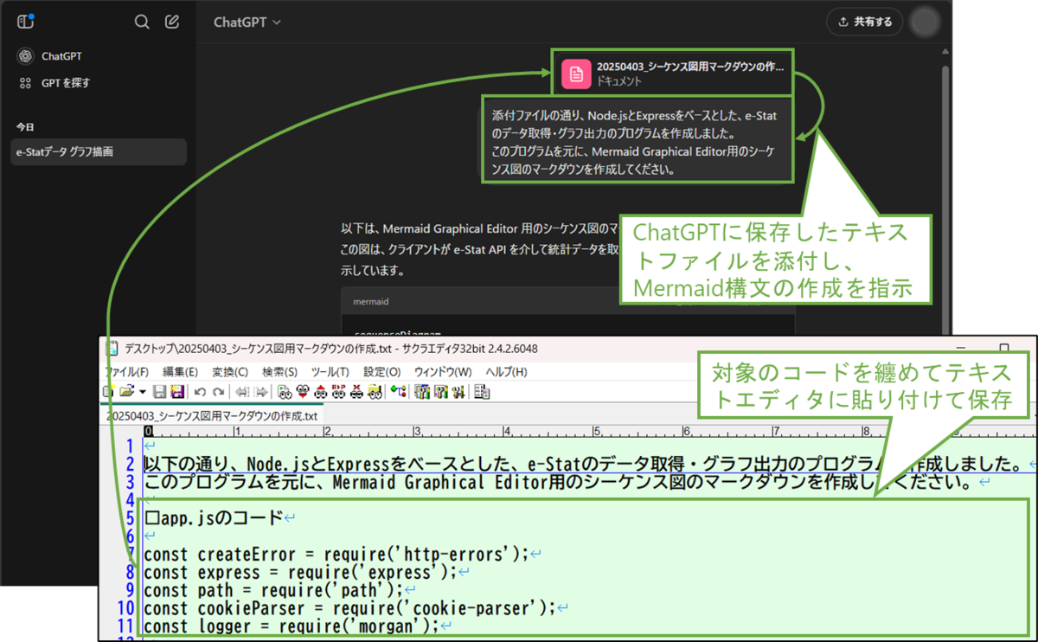The image size is (1038, 642).
Task: Select the 20250403_シーケンス図用 document tab
Action: [x=212, y=415]
